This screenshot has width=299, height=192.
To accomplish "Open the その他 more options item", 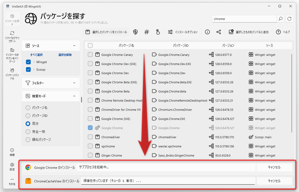I will click(12, 181).
